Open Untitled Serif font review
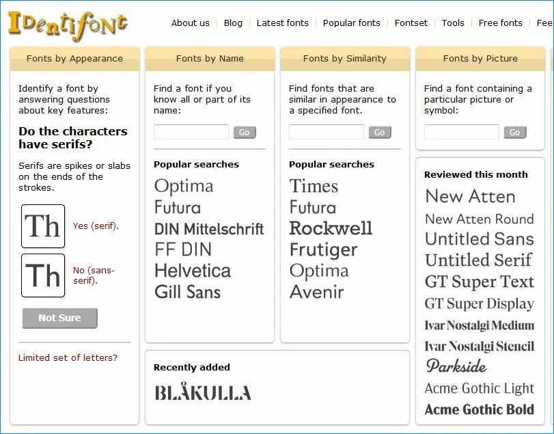The height and width of the screenshot is (434, 554). 478,260
